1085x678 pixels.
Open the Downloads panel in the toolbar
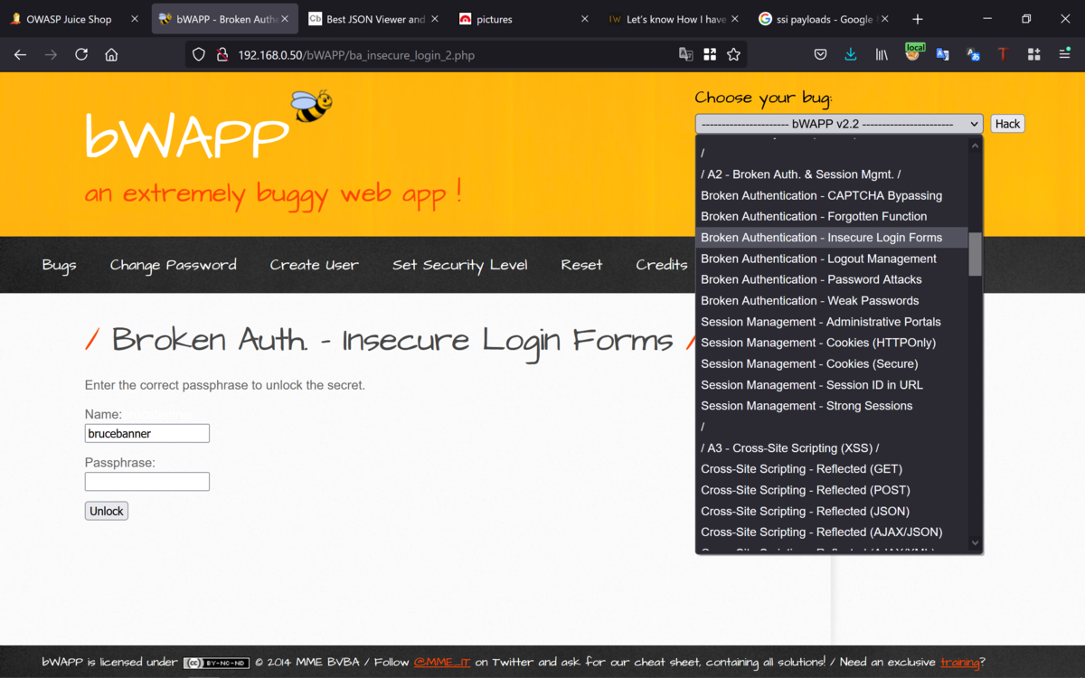click(850, 54)
